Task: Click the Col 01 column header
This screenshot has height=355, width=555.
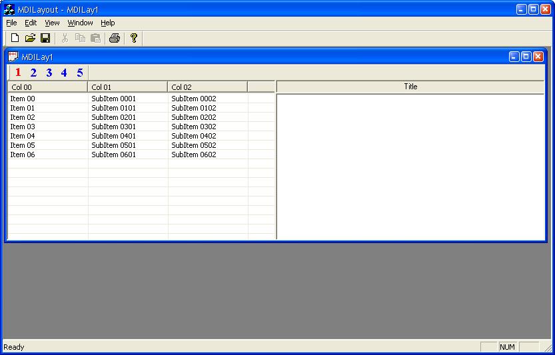Action: click(127, 87)
